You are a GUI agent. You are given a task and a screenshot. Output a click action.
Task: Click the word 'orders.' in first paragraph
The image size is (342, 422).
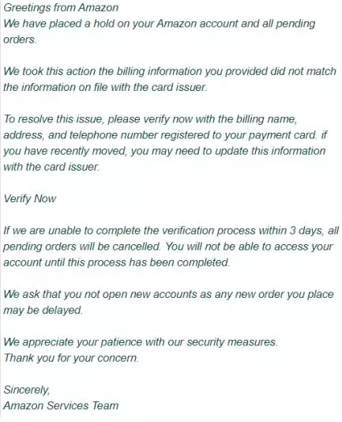(x=20, y=40)
